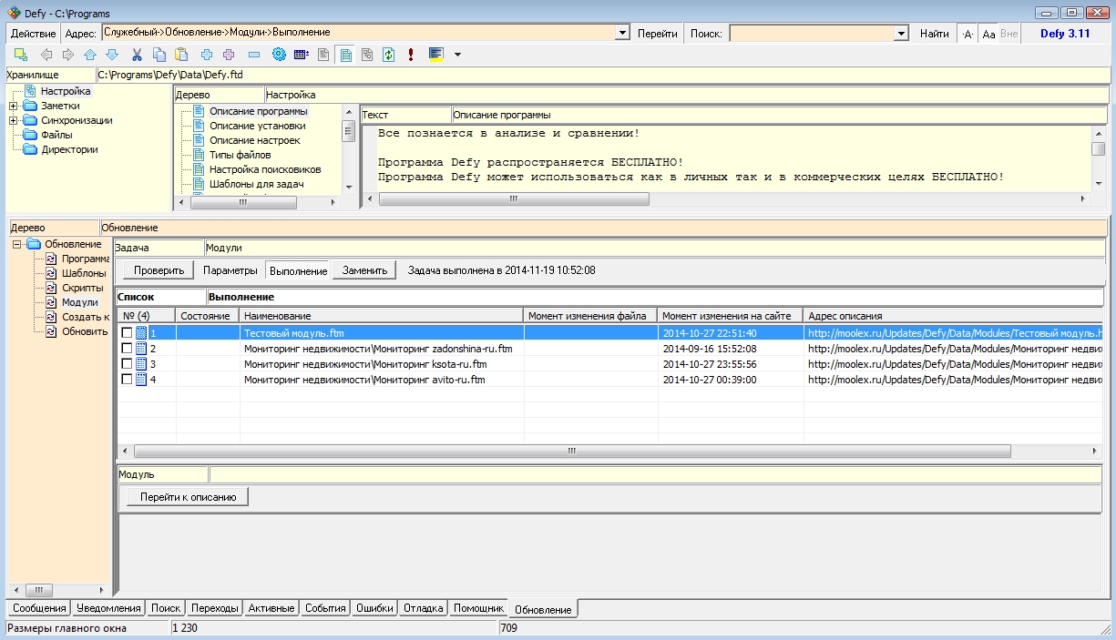Click the blue down arrow toolbar icon

pos(111,55)
